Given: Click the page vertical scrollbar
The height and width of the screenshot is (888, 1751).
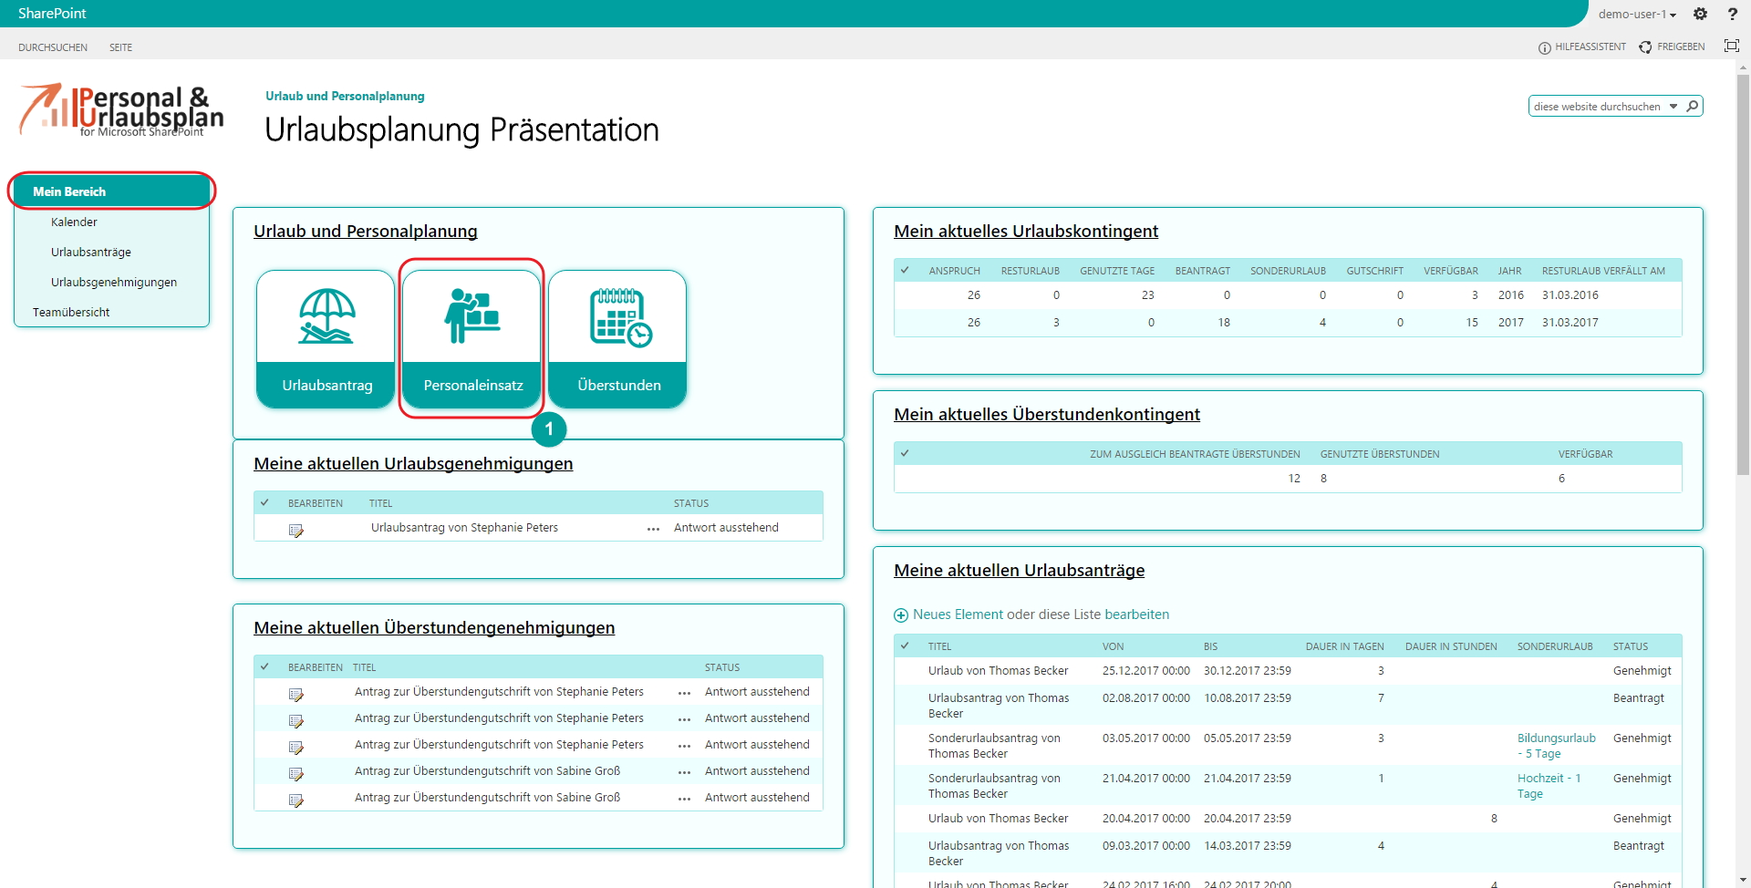Looking at the screenshot, I should (x=1743, y=274).
